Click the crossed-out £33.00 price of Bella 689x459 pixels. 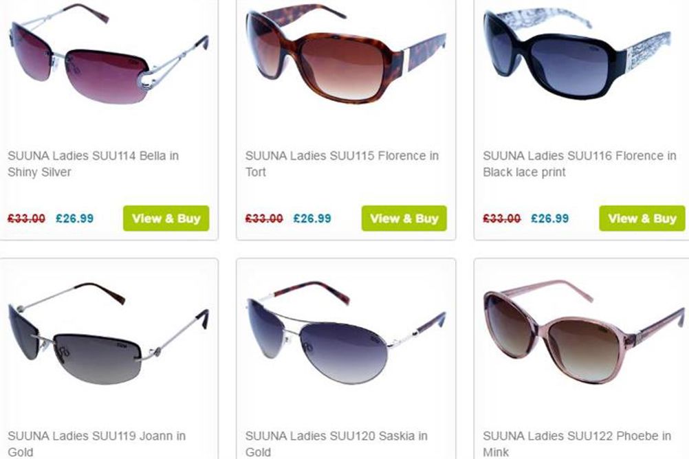26,219
